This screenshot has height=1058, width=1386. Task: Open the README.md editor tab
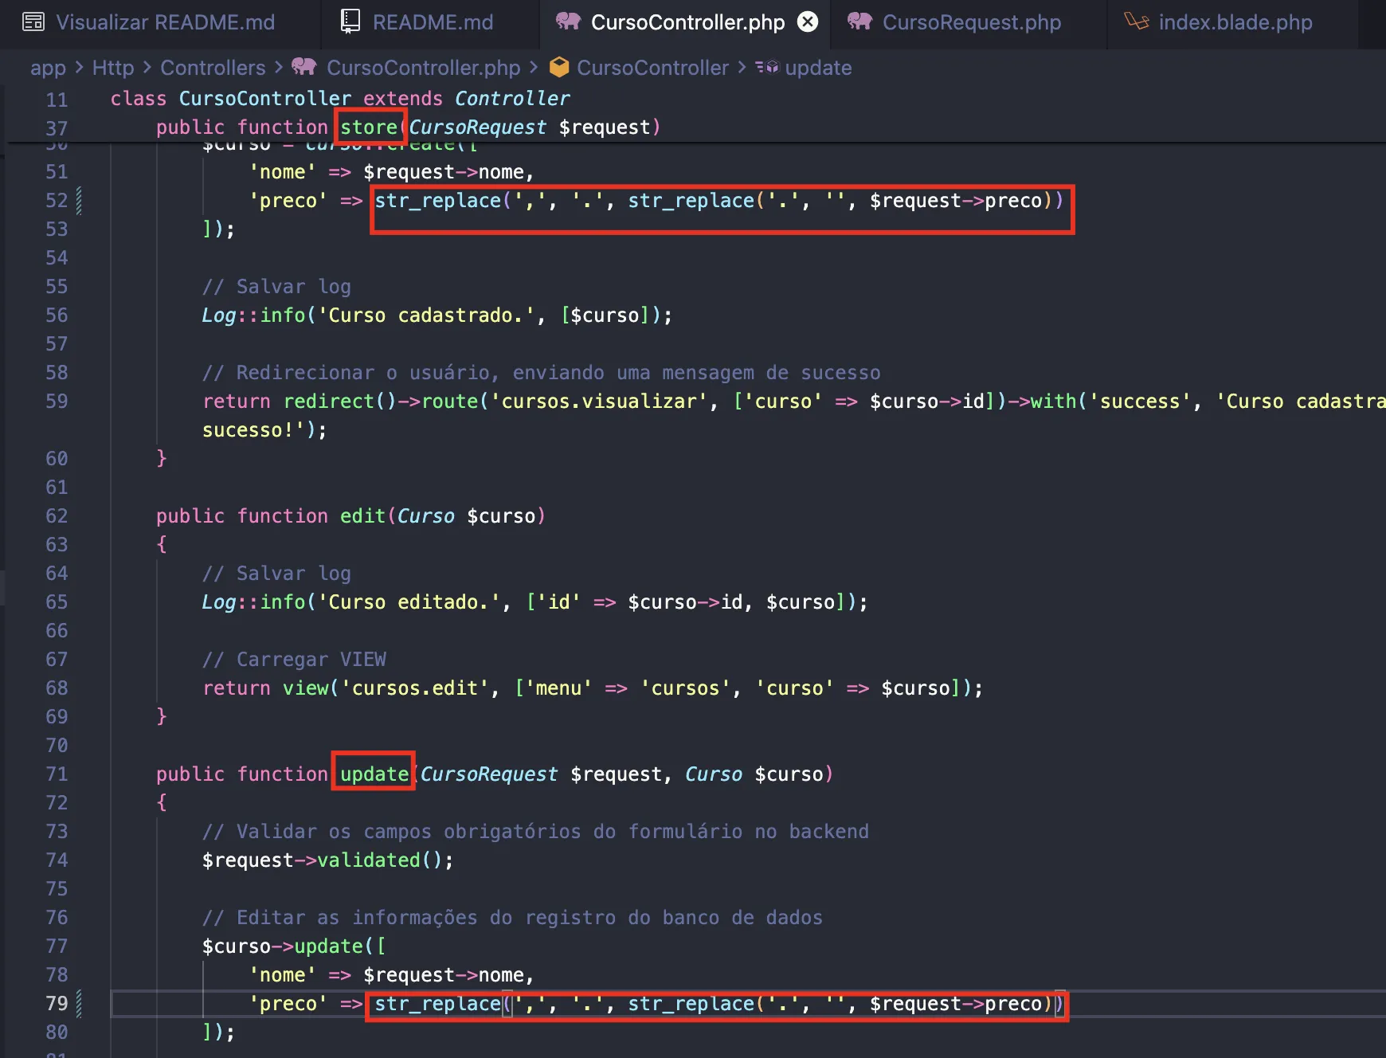pyautogui.click(x=433, y=22)
